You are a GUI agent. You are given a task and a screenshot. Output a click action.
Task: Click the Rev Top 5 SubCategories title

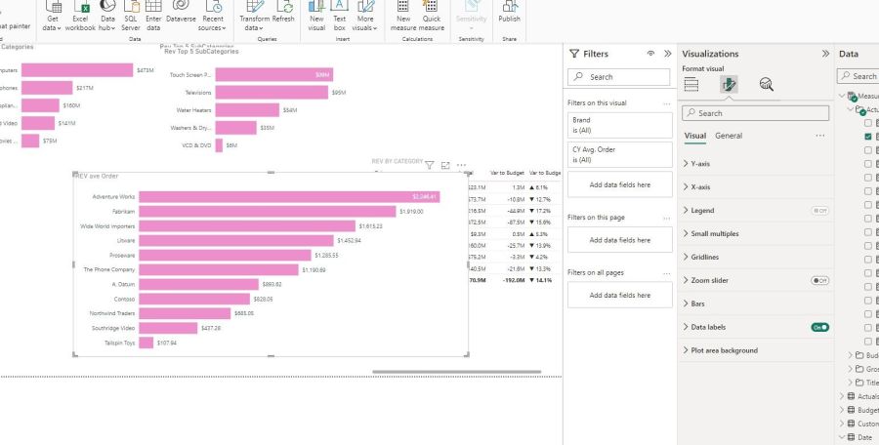[201, 51]
